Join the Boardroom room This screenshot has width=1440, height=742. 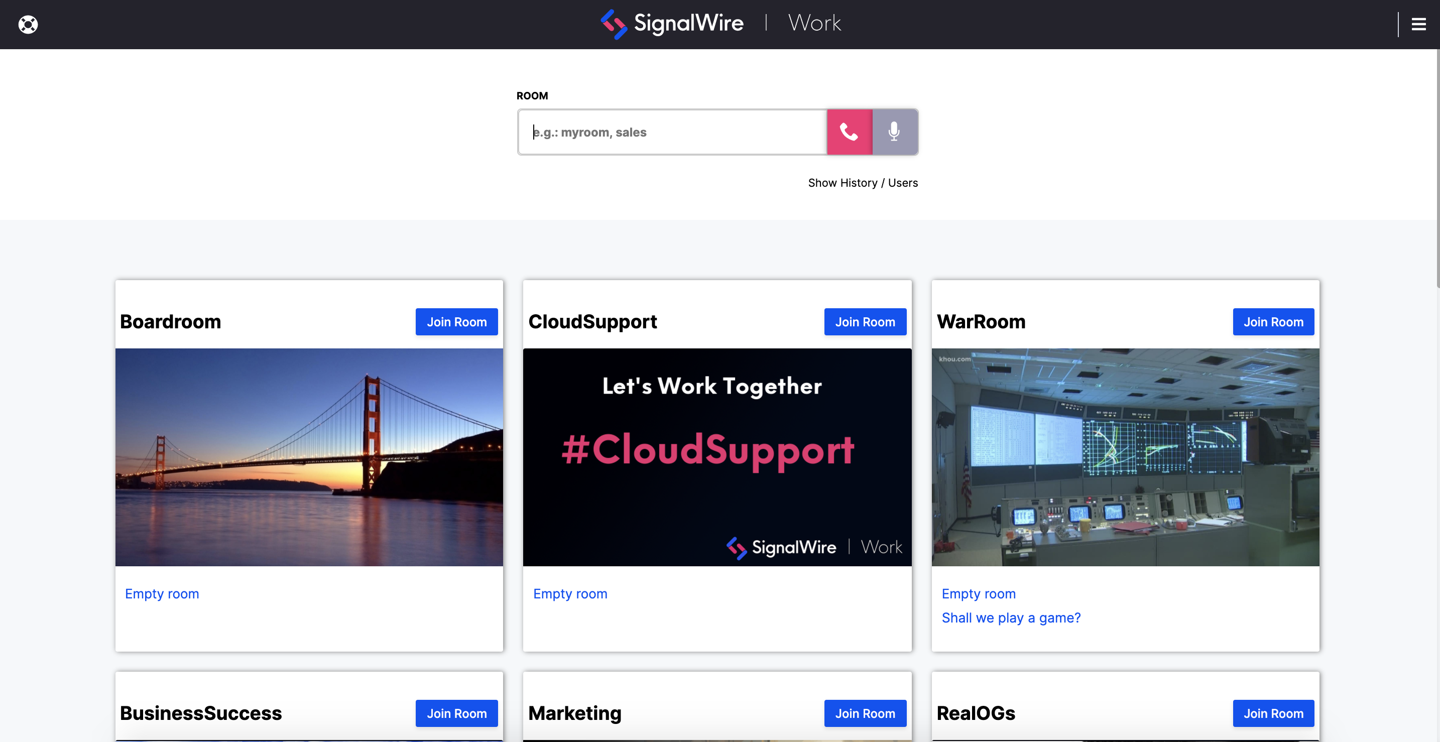pos(456,322)
